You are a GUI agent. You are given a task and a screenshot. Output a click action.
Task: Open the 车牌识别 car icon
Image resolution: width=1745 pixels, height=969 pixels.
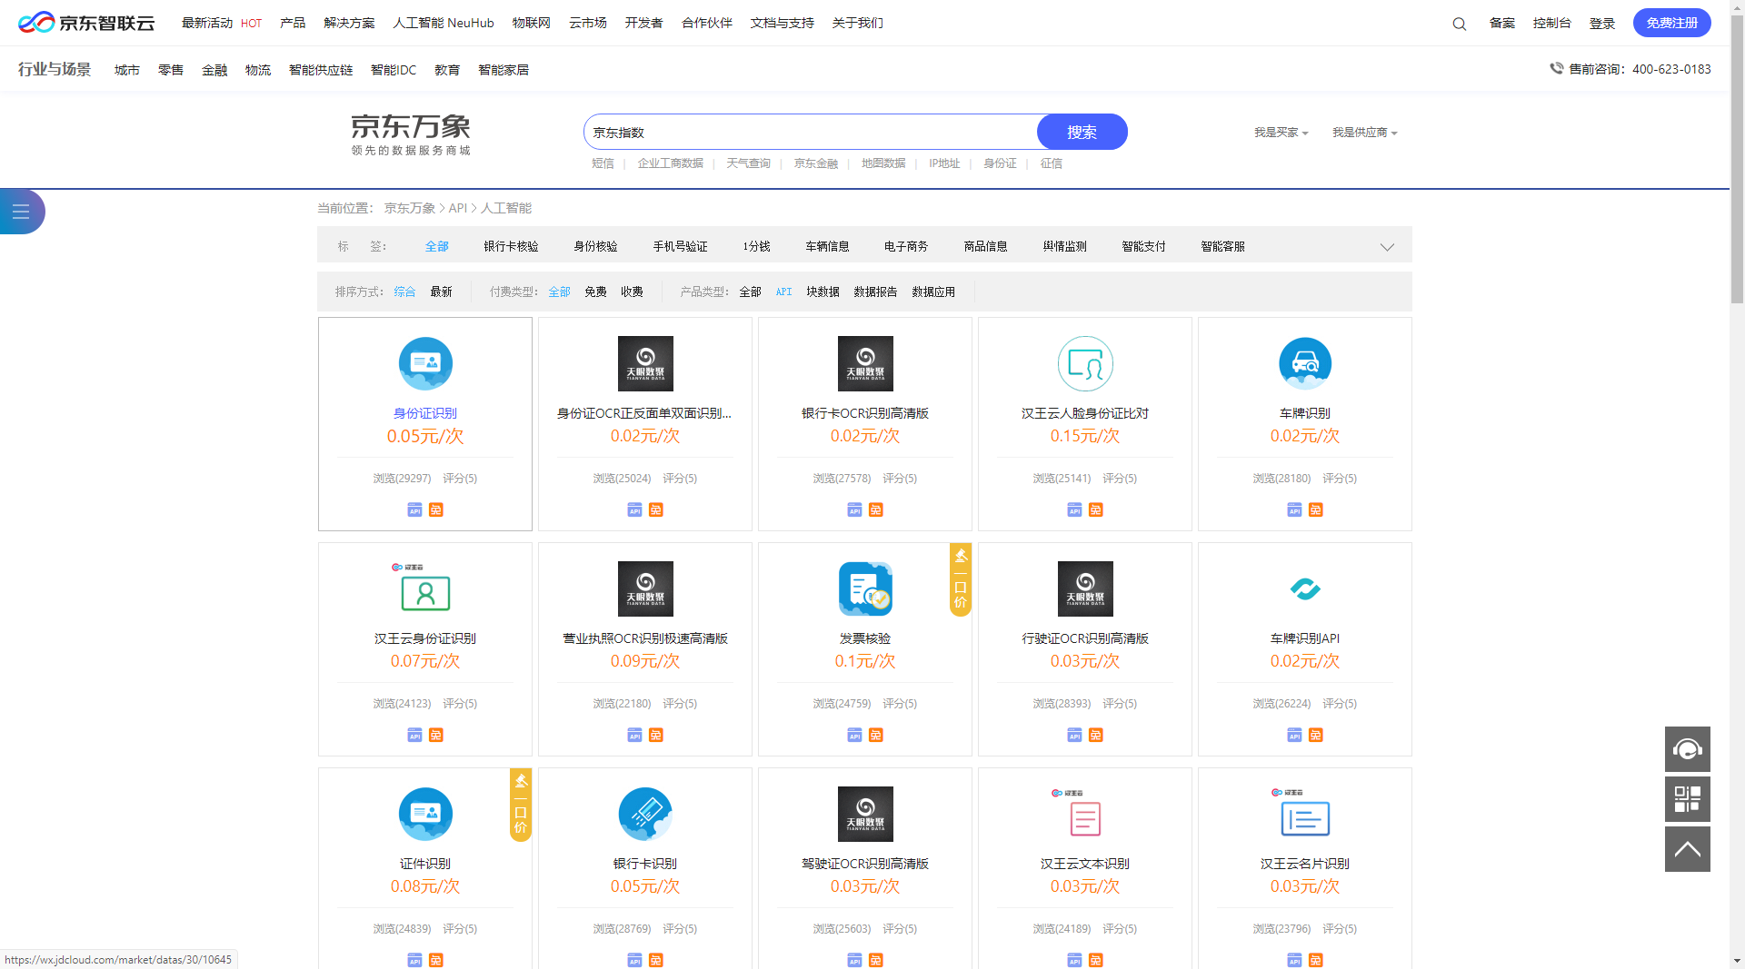pos(1305,363)
